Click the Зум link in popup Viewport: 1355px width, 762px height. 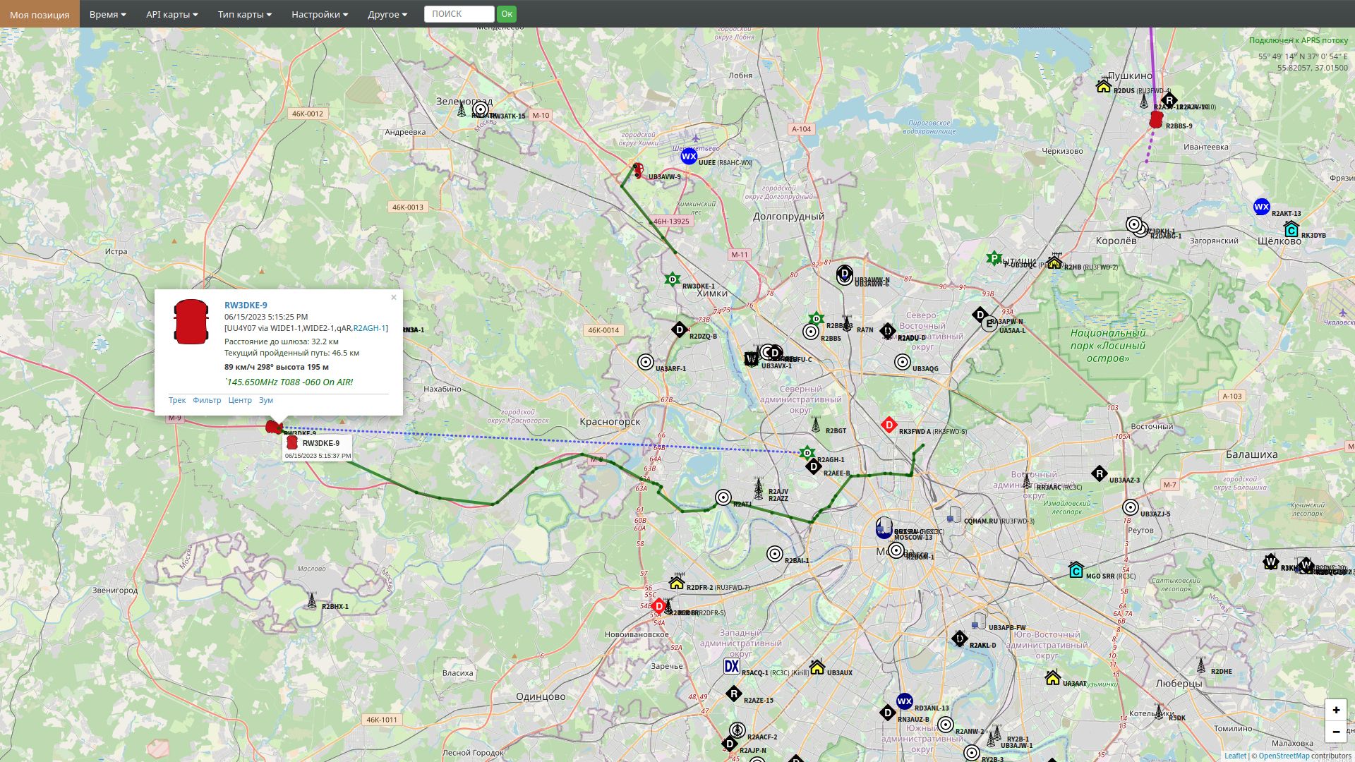pos(265,400)
